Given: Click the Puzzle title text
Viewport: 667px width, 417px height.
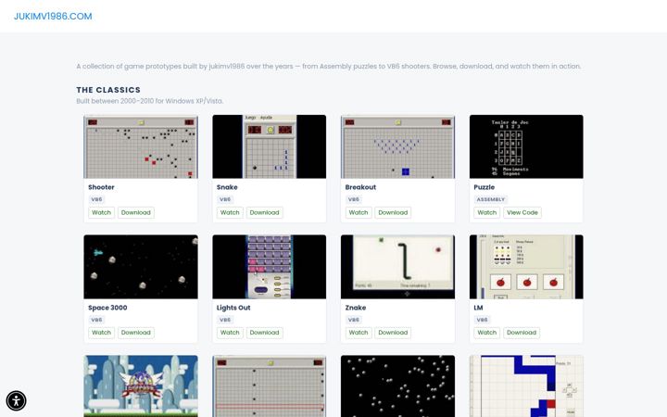Looking at the screenshot, I should [485, 187].
